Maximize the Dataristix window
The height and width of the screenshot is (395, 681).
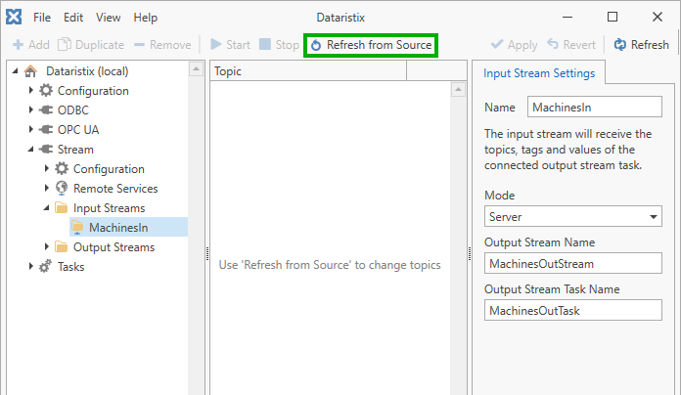click(613, 17)
